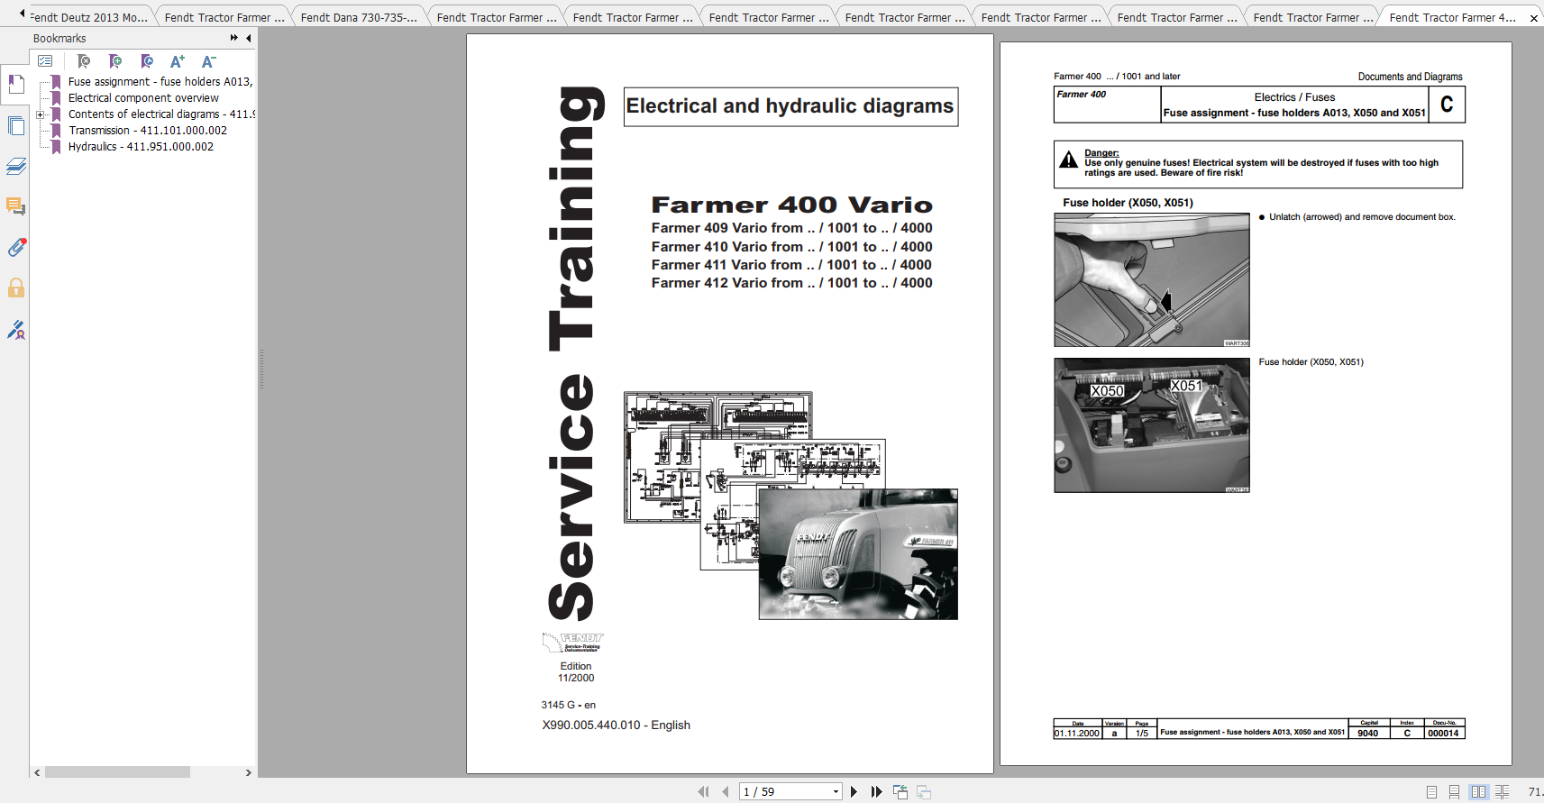This screenshot has width=1544, height=803.
Task: Click the set bookmark destination icon
Action: 147,61
